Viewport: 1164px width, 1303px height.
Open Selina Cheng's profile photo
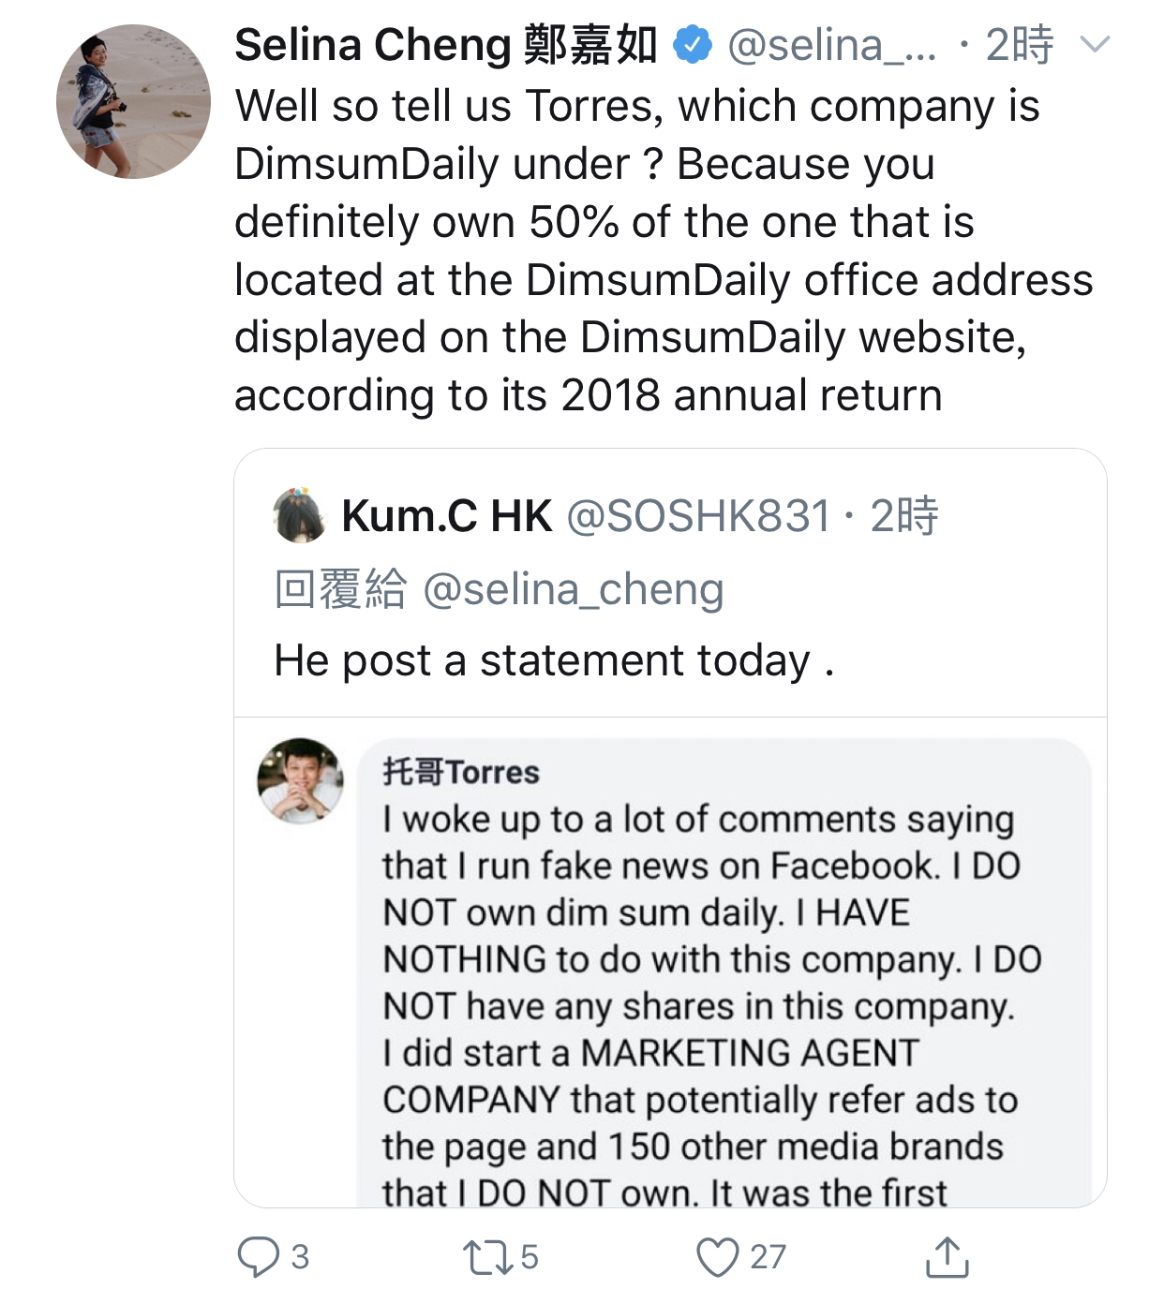(x=133, y=102)
